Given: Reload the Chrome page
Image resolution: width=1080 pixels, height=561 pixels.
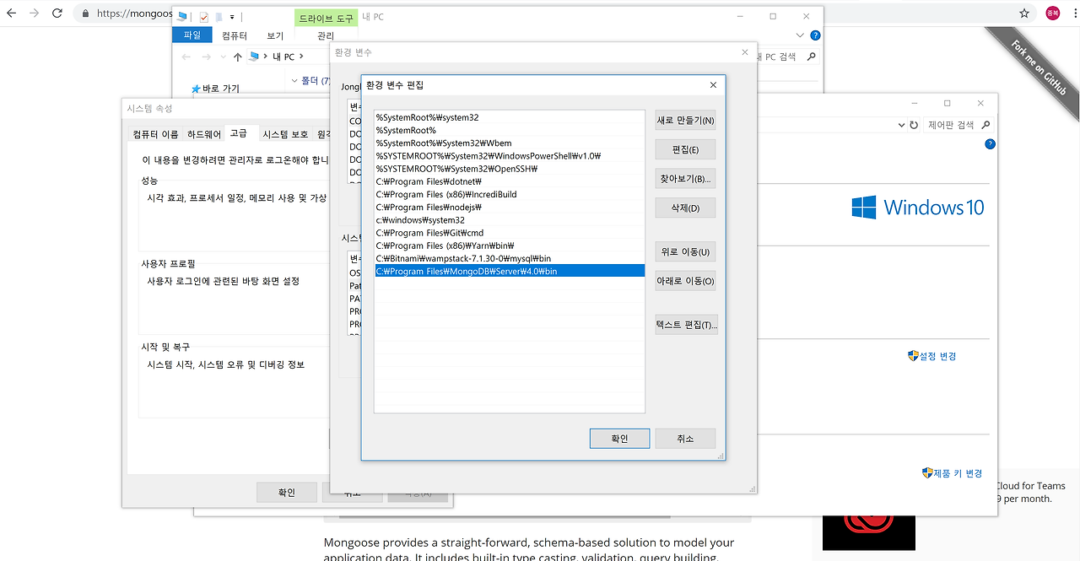Looking at the screenshot, I should (57, 13).
